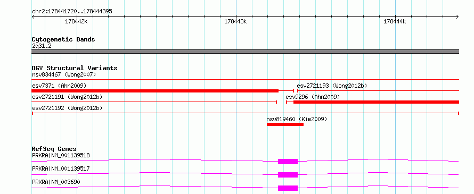474x194 pixels.
Task: Select the gray 2q31.2 cytogenetic band bar
Action: (x=246, y=52)
